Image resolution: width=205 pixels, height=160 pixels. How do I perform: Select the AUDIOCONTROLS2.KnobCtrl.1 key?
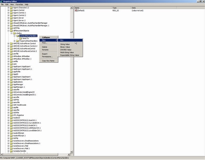pos(25,125)
